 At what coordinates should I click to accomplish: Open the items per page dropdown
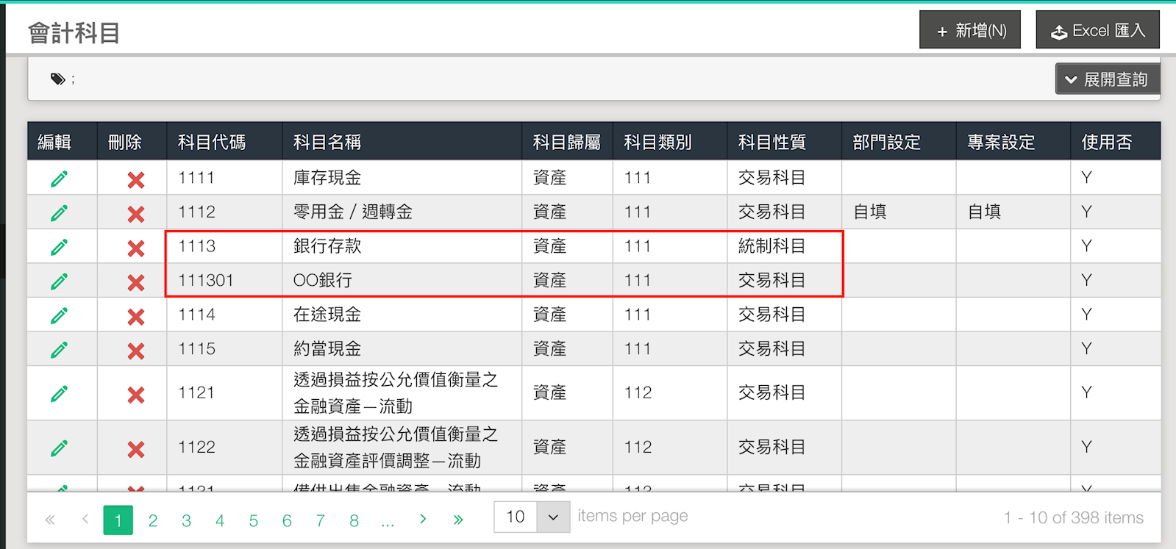(x=553, y=517)
